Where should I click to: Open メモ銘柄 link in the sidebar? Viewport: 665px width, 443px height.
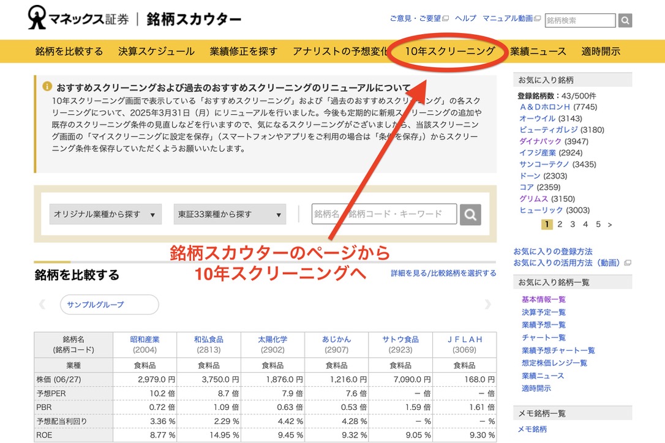point(532,430)
